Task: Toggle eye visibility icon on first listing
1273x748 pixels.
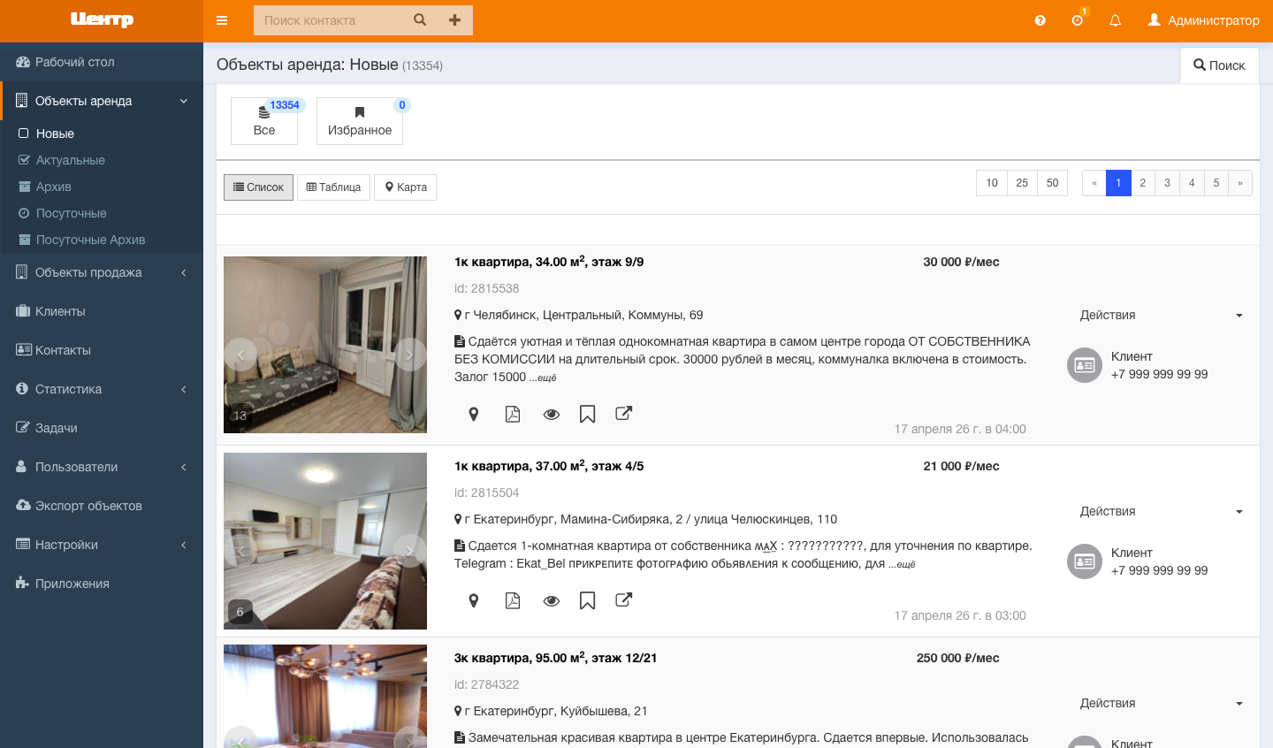Action: click(551, 414)
